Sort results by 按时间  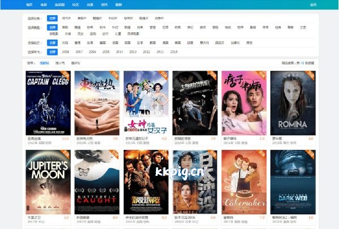[x=44, y=63]
